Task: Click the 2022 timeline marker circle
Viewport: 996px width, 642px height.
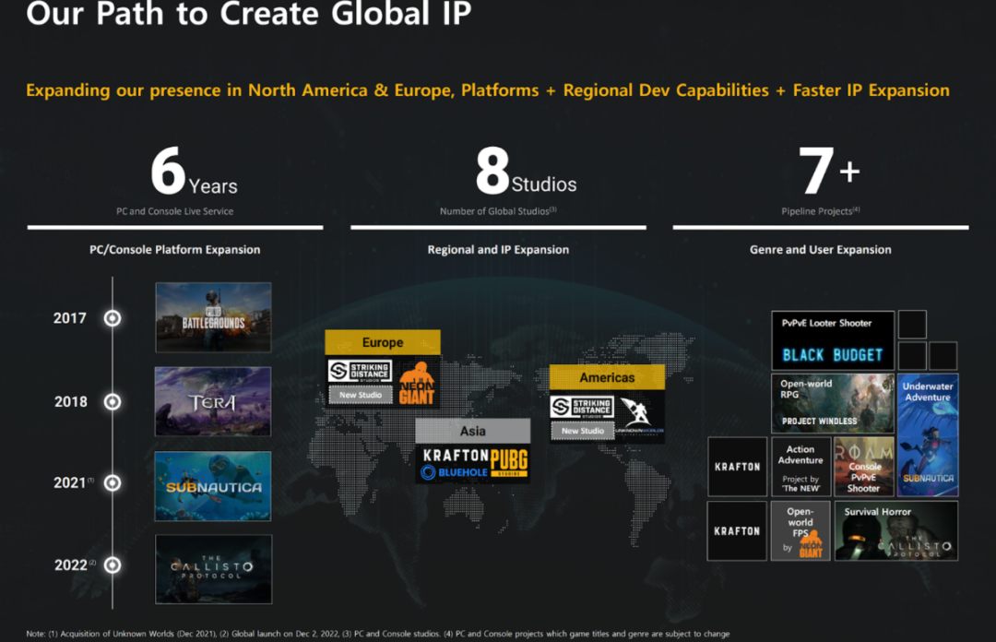Action: tap(113, 565)
